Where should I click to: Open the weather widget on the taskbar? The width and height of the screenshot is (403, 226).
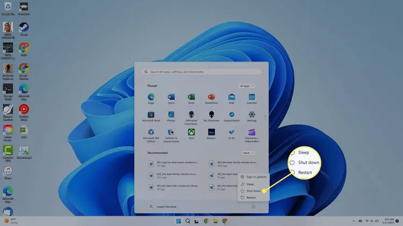11,221
